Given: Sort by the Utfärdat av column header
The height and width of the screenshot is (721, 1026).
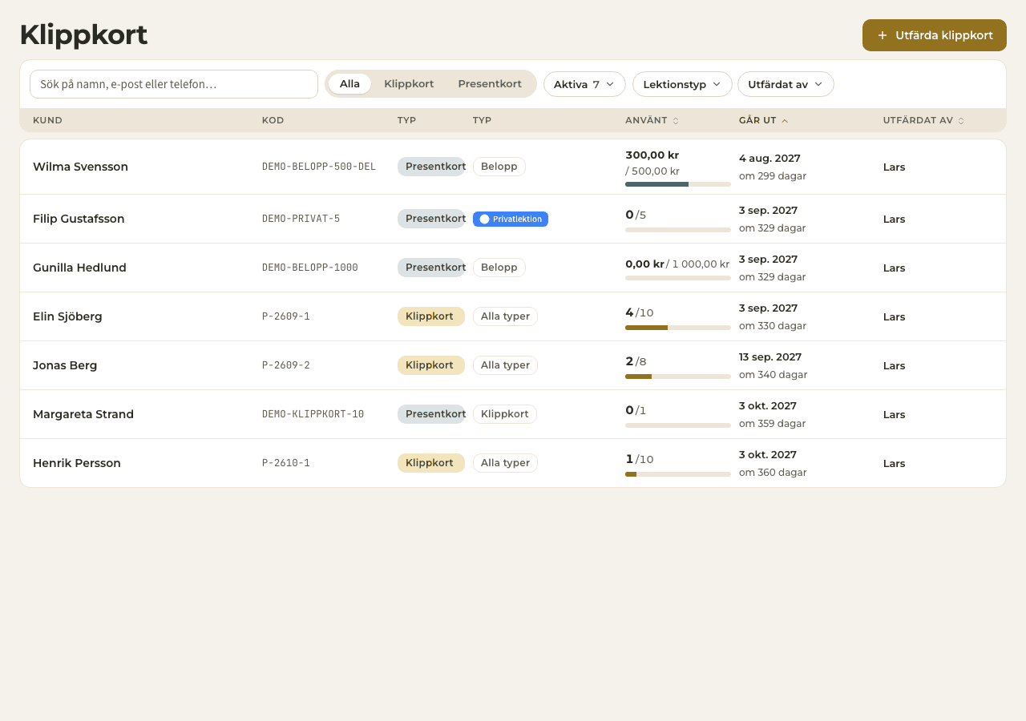Looking at the screenshot, I should tap(923, 120).
